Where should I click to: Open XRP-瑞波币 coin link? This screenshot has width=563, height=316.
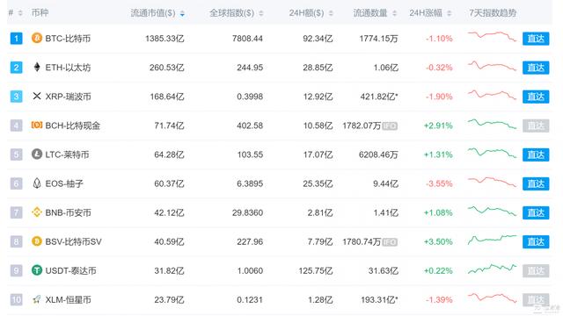coord(68,97)
